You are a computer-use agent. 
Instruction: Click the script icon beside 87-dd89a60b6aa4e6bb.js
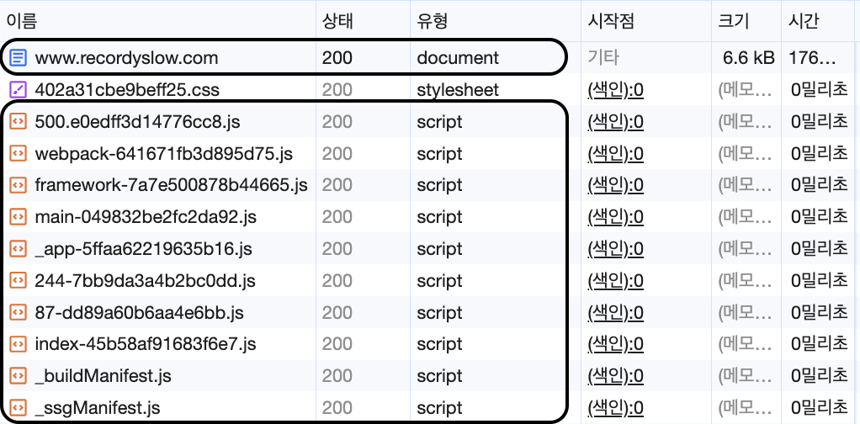tap(19, 313)
